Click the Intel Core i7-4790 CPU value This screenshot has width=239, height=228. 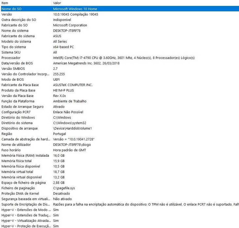[x=124, y=58]
